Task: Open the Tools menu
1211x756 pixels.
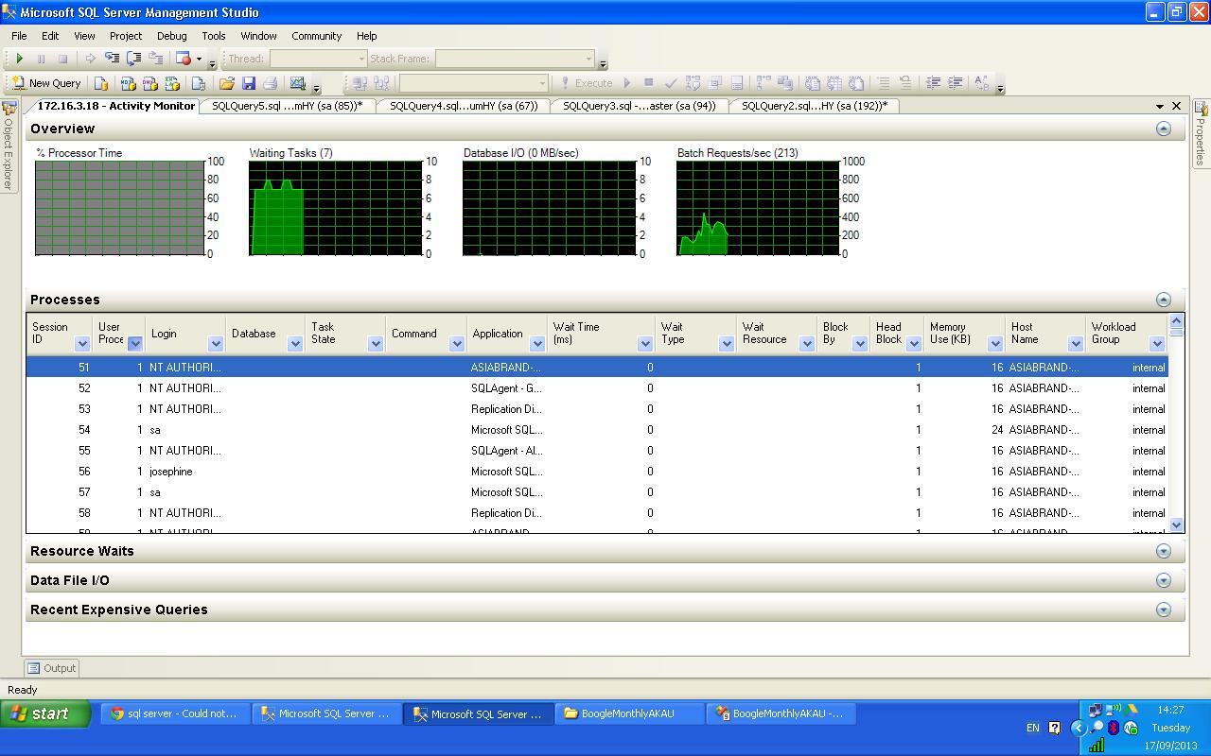Action: tap(214, 36)
